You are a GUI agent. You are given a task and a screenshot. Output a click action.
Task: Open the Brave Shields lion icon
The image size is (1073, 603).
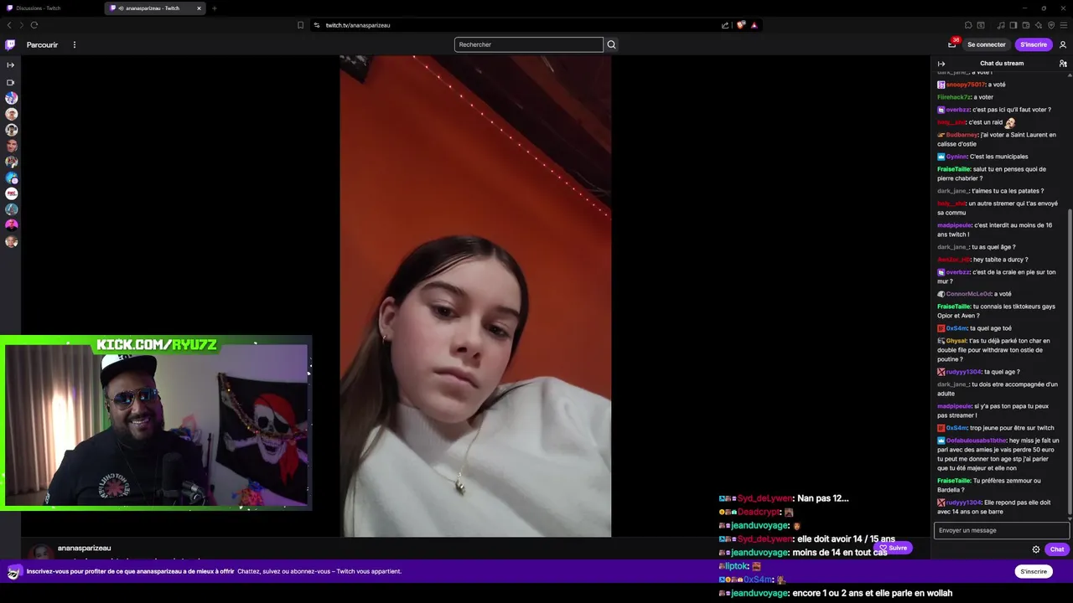point(741,25)
